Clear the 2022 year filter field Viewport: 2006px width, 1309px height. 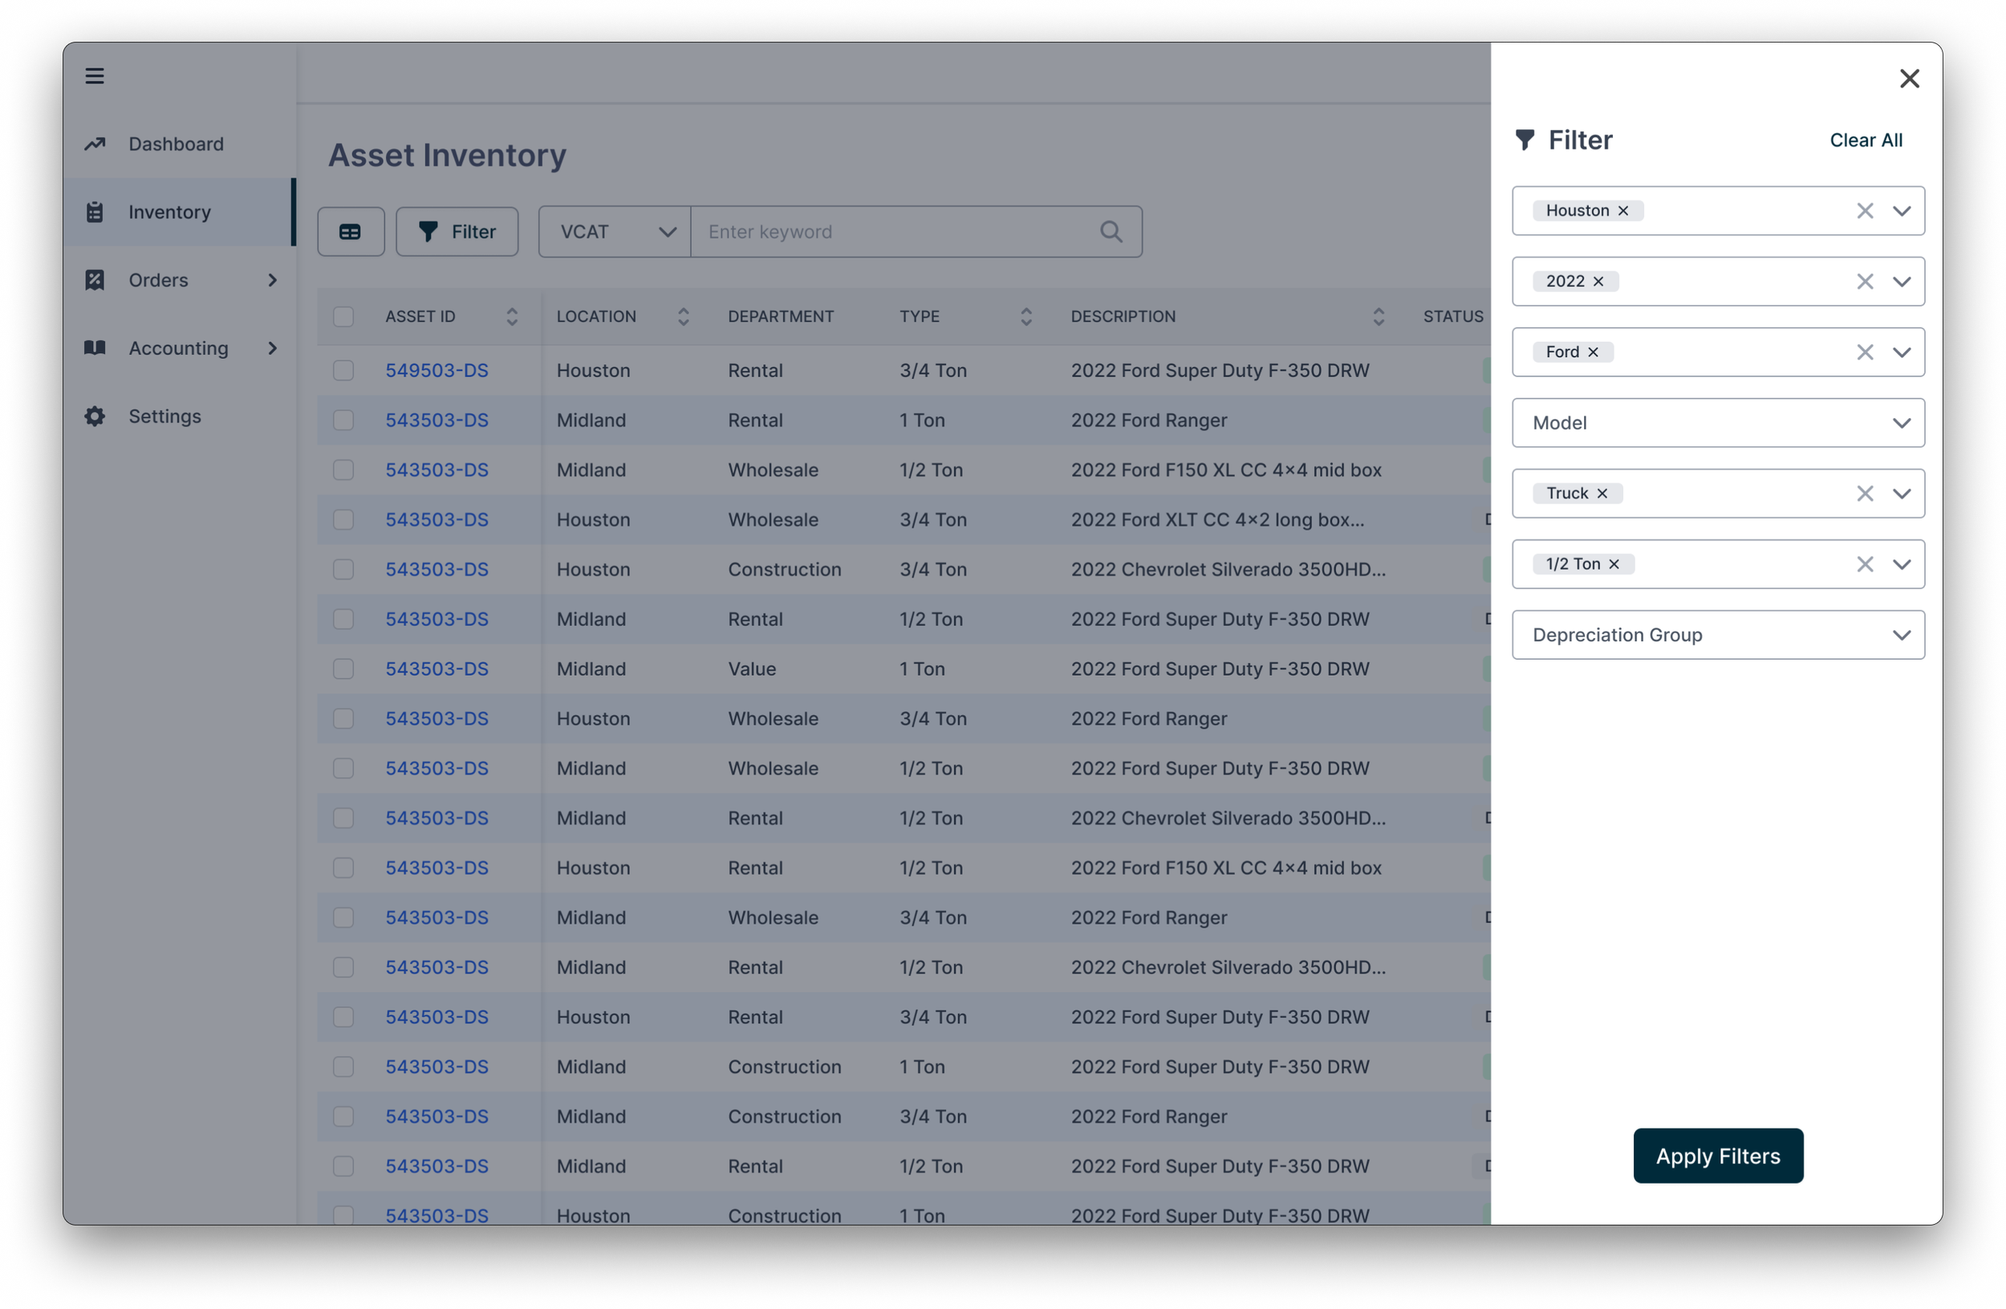pos(1865,282)
